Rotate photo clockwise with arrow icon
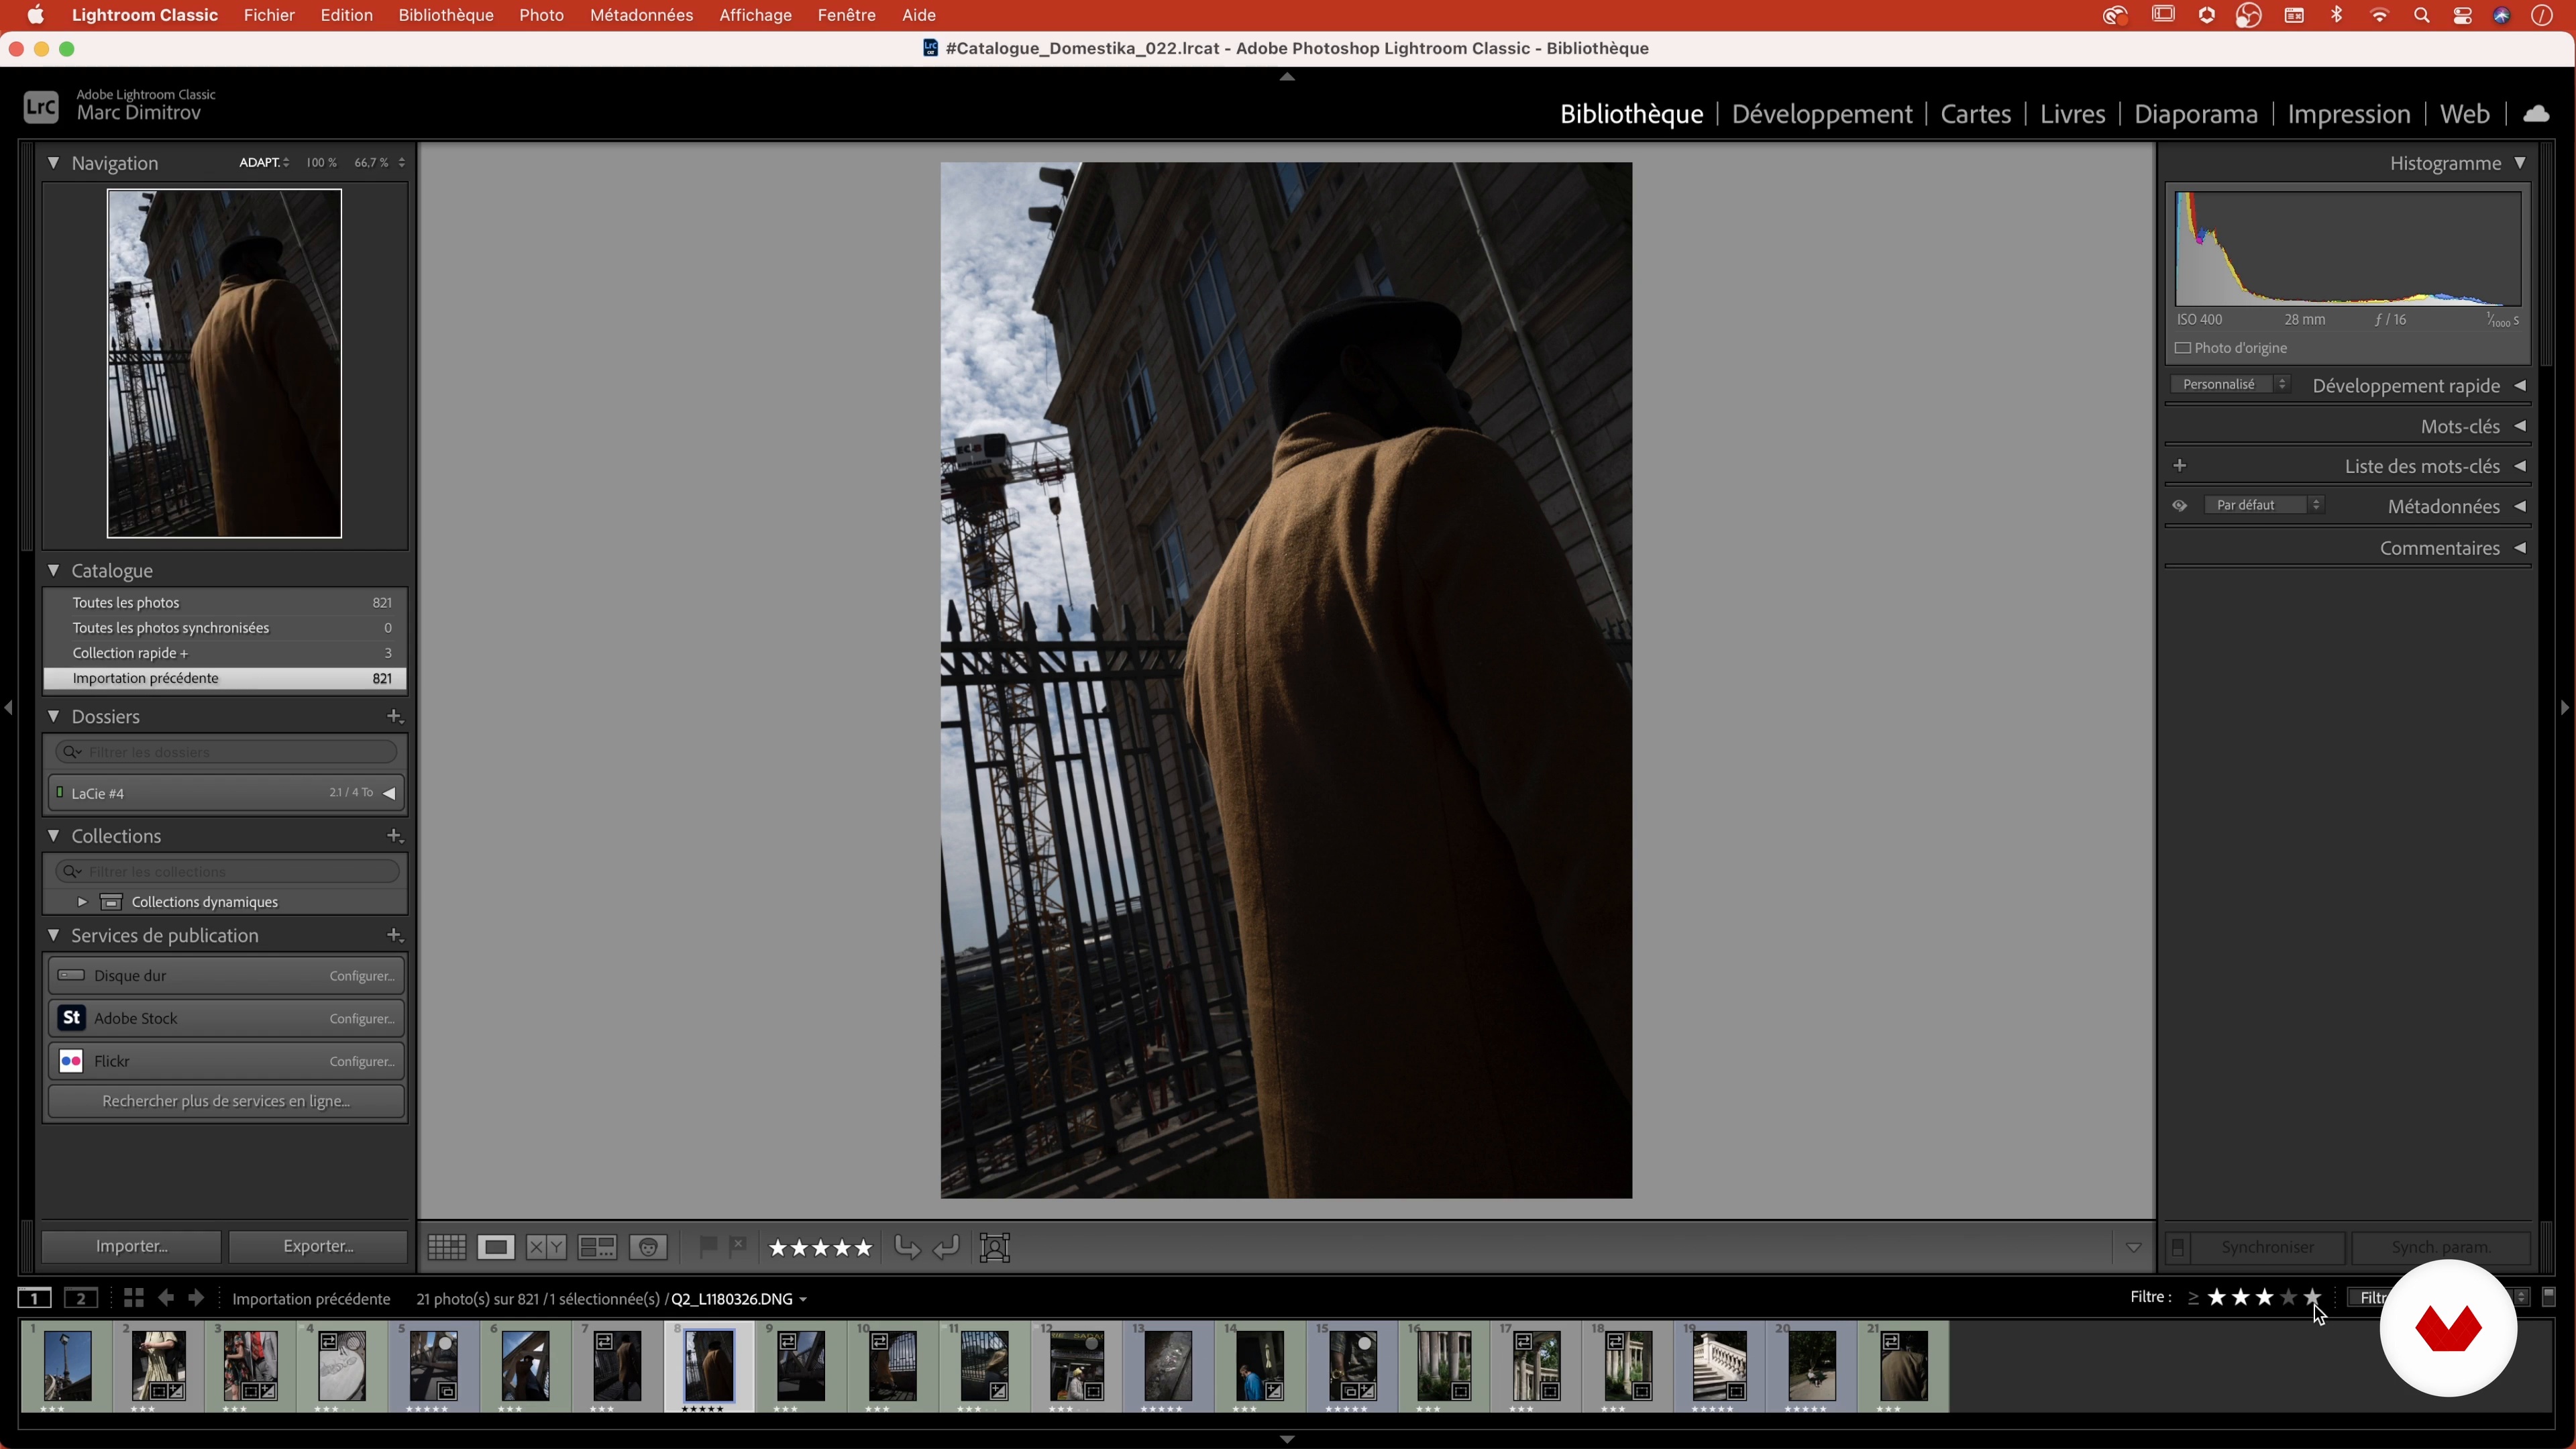The height and width of the screenshot is (1449, 2576). point(946,1247)
